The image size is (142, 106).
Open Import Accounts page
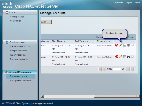18,55
